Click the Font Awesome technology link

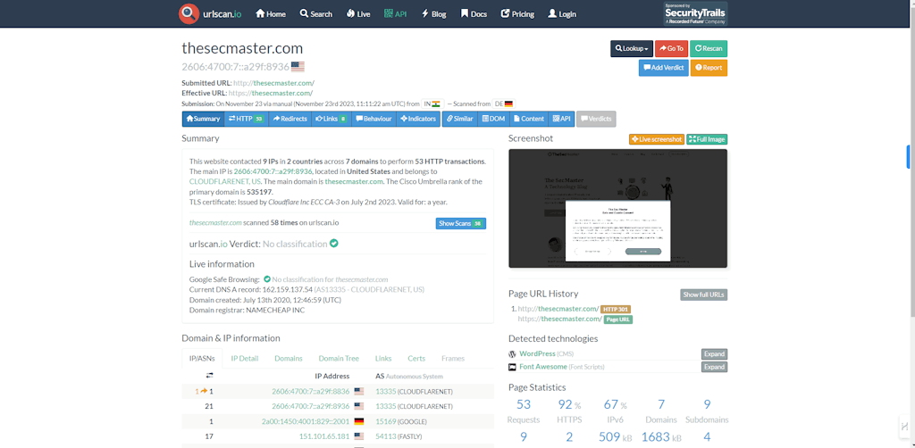pos(543,367)
